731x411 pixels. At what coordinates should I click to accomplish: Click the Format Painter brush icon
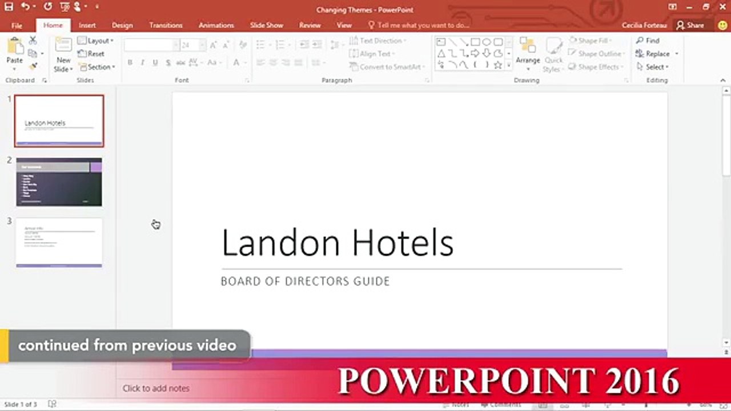point(33,67)
